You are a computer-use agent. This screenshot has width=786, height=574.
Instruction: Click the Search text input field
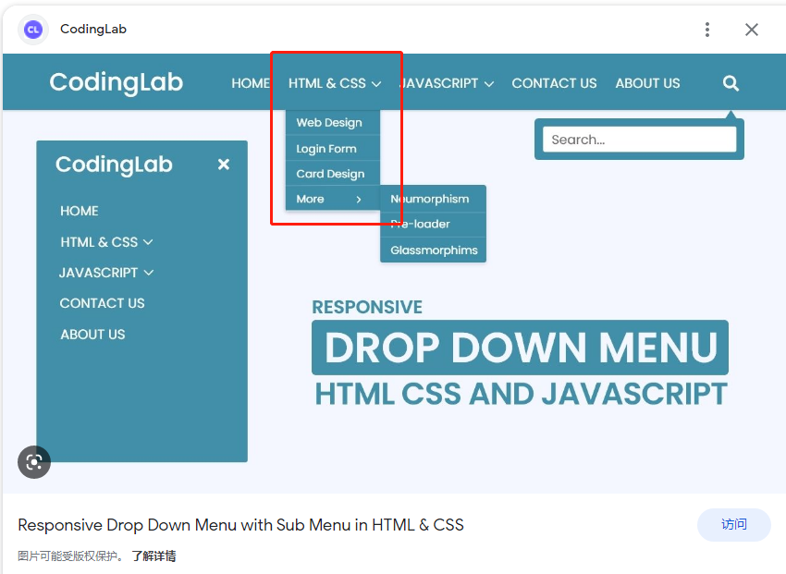(x=638, y=139)
